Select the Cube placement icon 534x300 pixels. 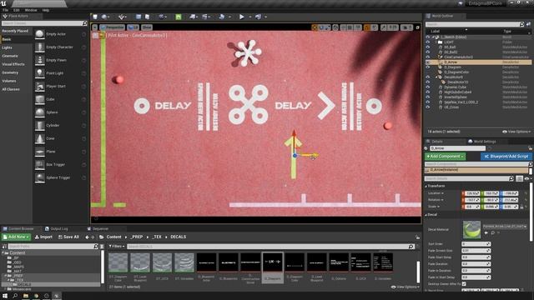(x=40, y=99)
